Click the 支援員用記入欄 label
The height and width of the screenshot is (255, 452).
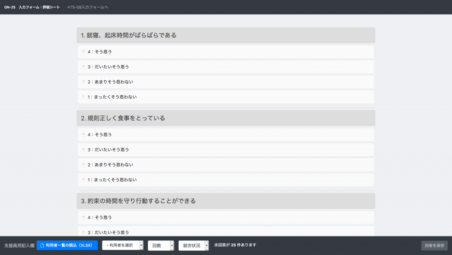[x=19, y=245]
